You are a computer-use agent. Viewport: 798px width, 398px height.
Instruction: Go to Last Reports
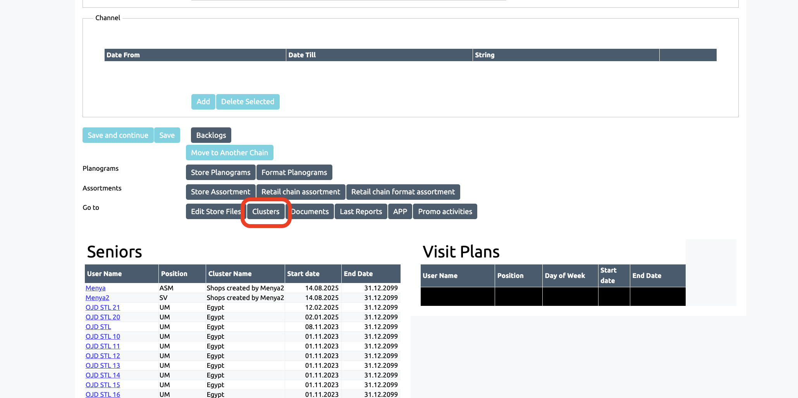pos(361,212)
